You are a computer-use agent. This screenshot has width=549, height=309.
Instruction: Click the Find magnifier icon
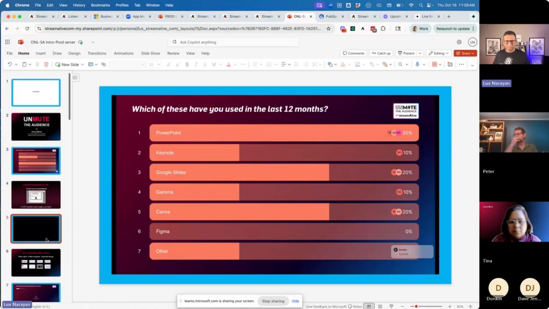tap(400, 64)
